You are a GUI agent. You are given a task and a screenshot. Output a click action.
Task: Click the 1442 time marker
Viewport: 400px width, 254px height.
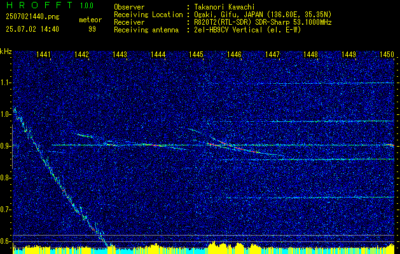(x=81, y=54)
